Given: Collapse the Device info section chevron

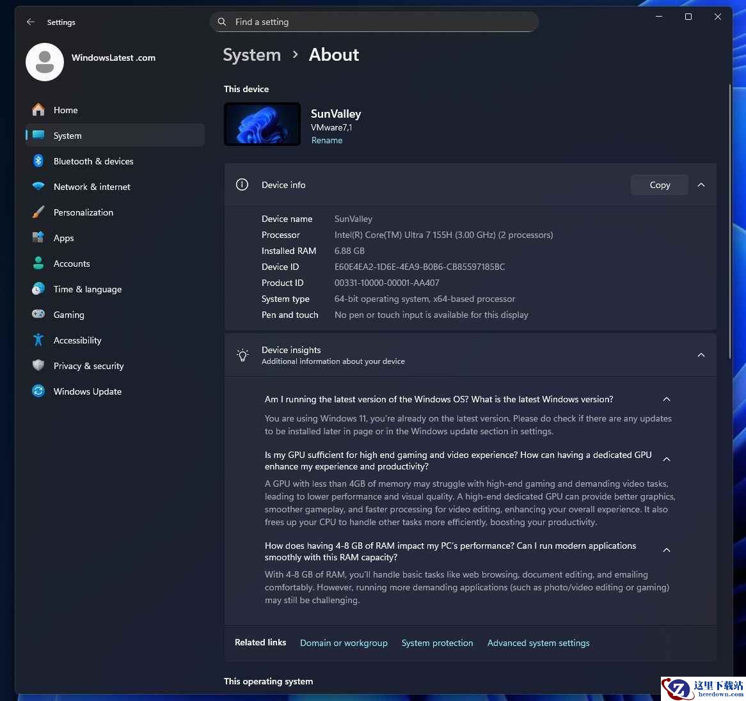Looking at the screenshot, I should coord(701,185).
